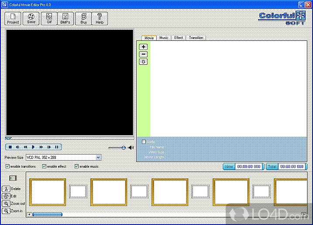Open the BMPs export tool
This screenshot has height=225, width=313.
pyautogui.click(x=65, y=18)
